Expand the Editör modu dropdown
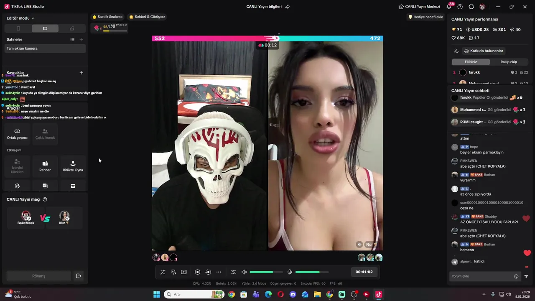 pos(20,18)
